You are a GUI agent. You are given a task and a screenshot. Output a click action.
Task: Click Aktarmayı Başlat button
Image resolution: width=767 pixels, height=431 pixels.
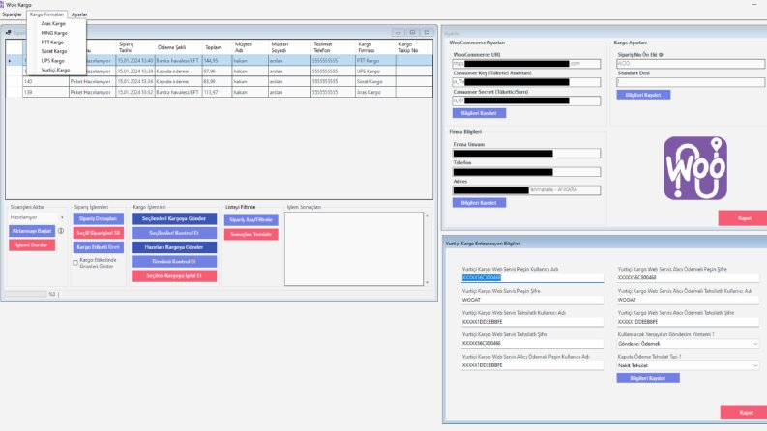coord(32,231)
